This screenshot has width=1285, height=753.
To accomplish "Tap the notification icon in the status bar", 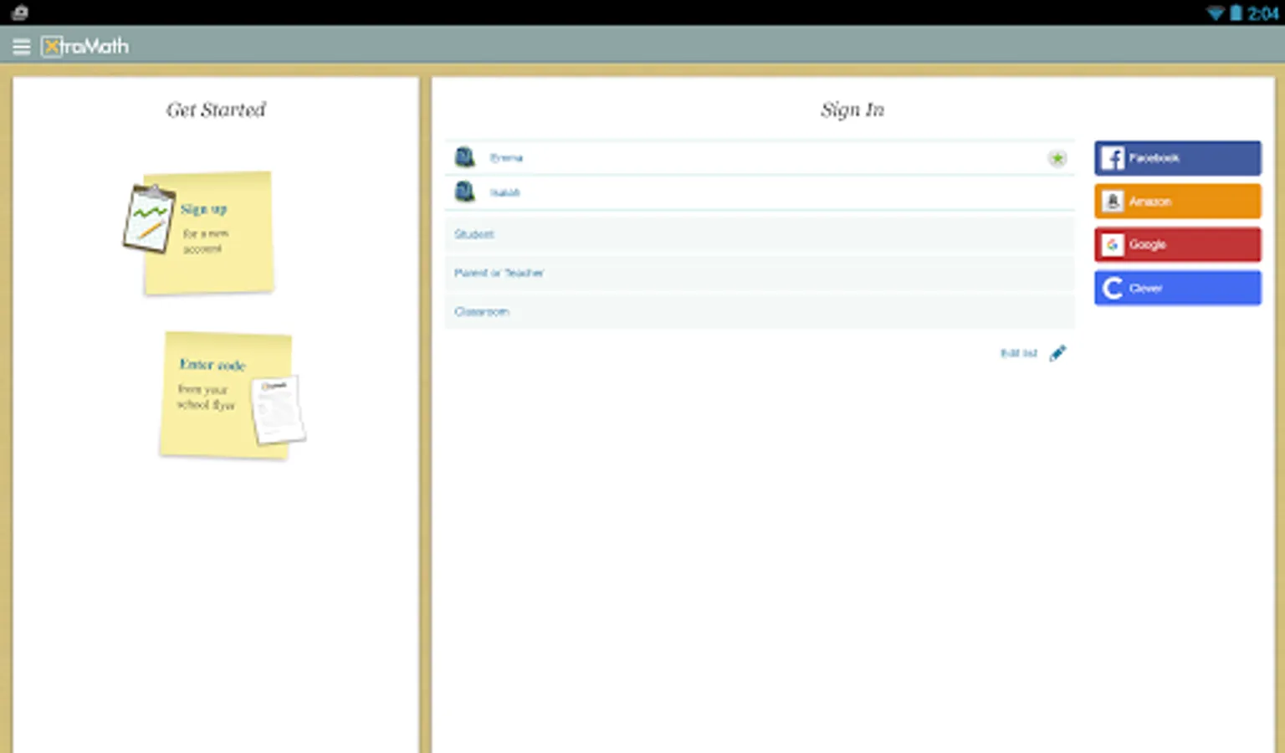I will pos(20,13).
